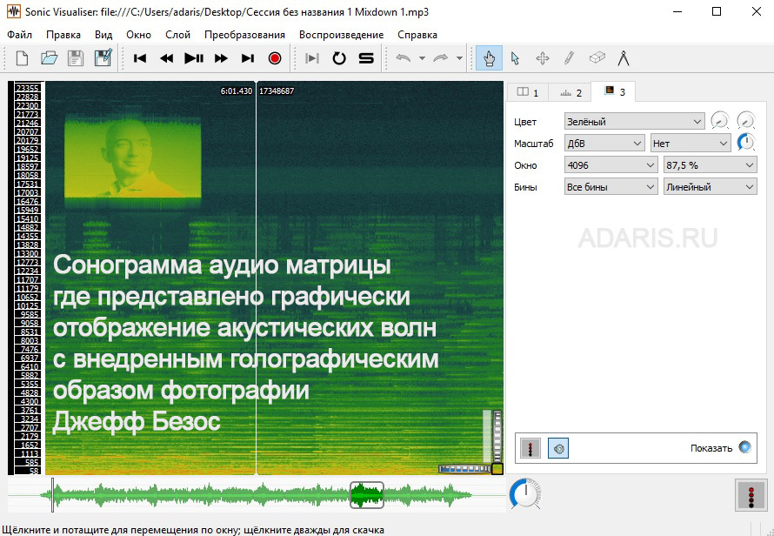Toggle the Показать layer visibility indicator

click(x=744, y=447)
